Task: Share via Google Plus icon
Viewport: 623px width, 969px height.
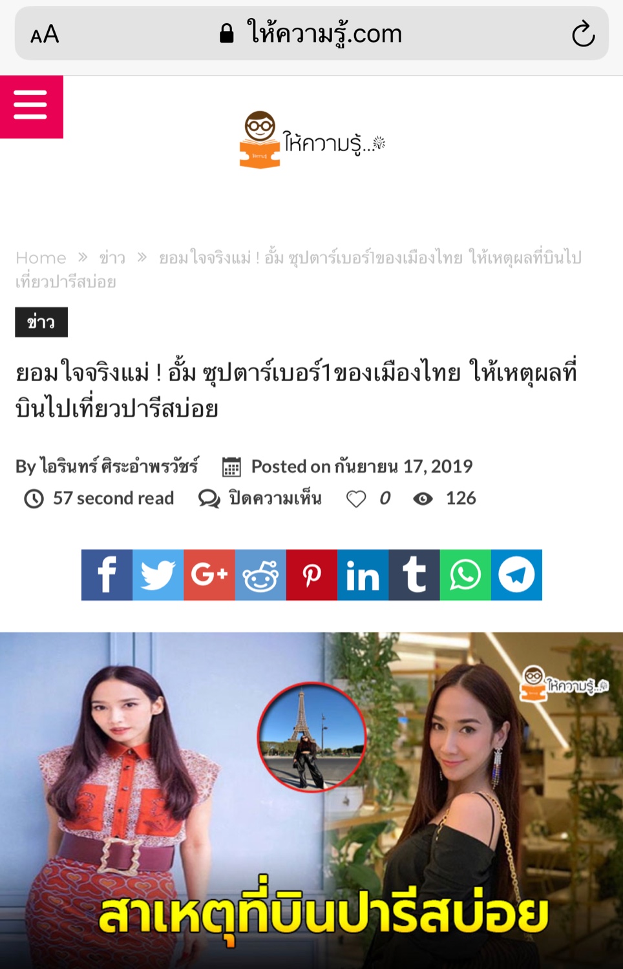Action: tap(209, 575)
